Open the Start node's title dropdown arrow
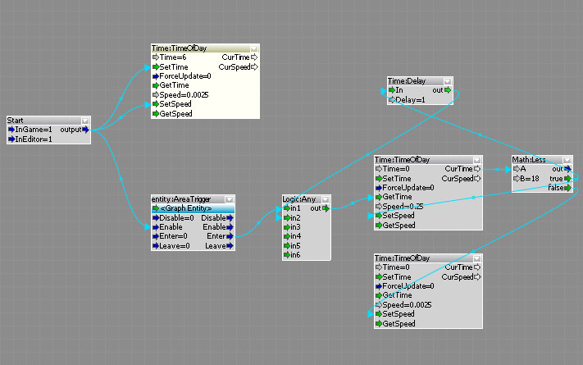The image size is (583, 365). point(85,121)
